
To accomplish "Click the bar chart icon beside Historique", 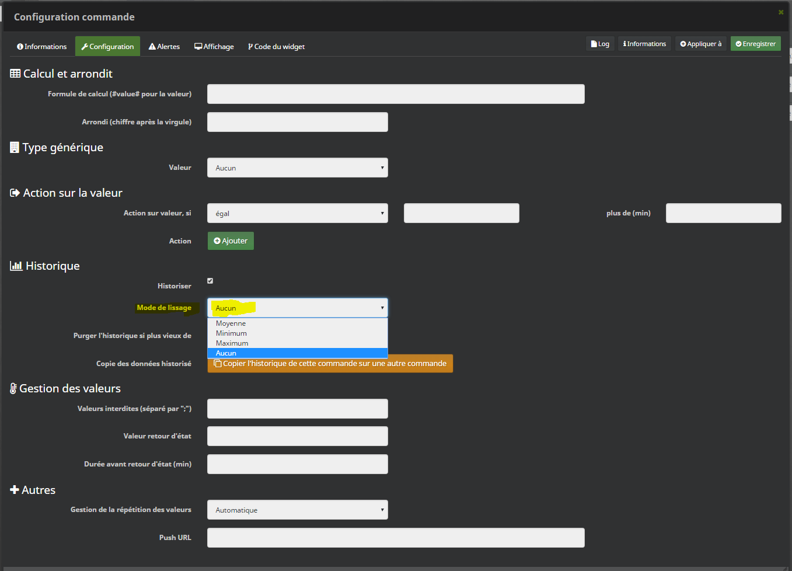I will [16, 266].
